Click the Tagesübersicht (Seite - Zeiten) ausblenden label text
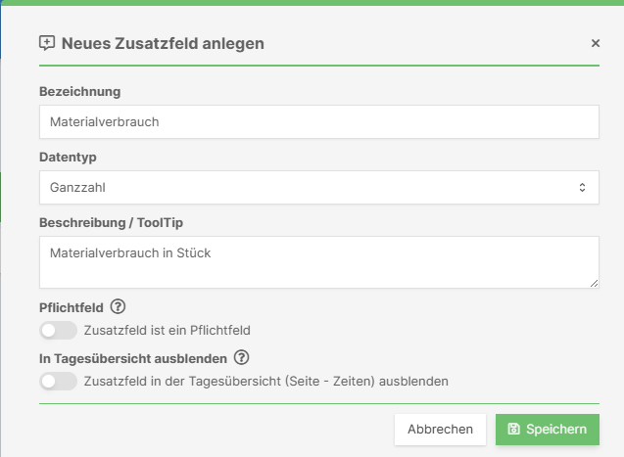 click(x=266, y=381)
